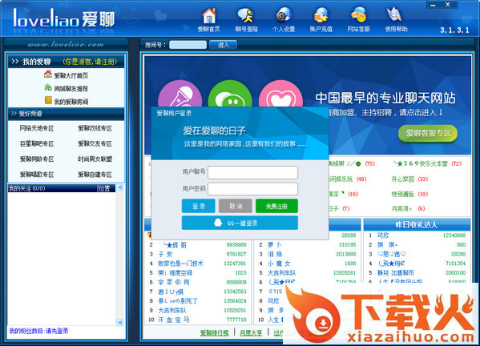Open the ★369快乐大本营 room

click(427, 163)
